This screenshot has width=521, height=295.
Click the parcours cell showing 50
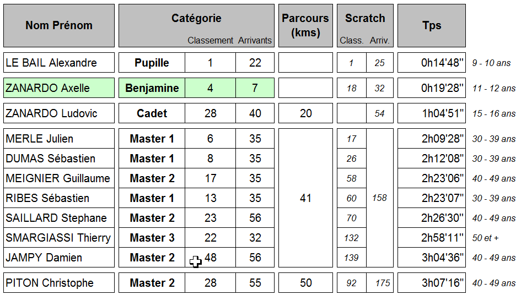point(305,283)
